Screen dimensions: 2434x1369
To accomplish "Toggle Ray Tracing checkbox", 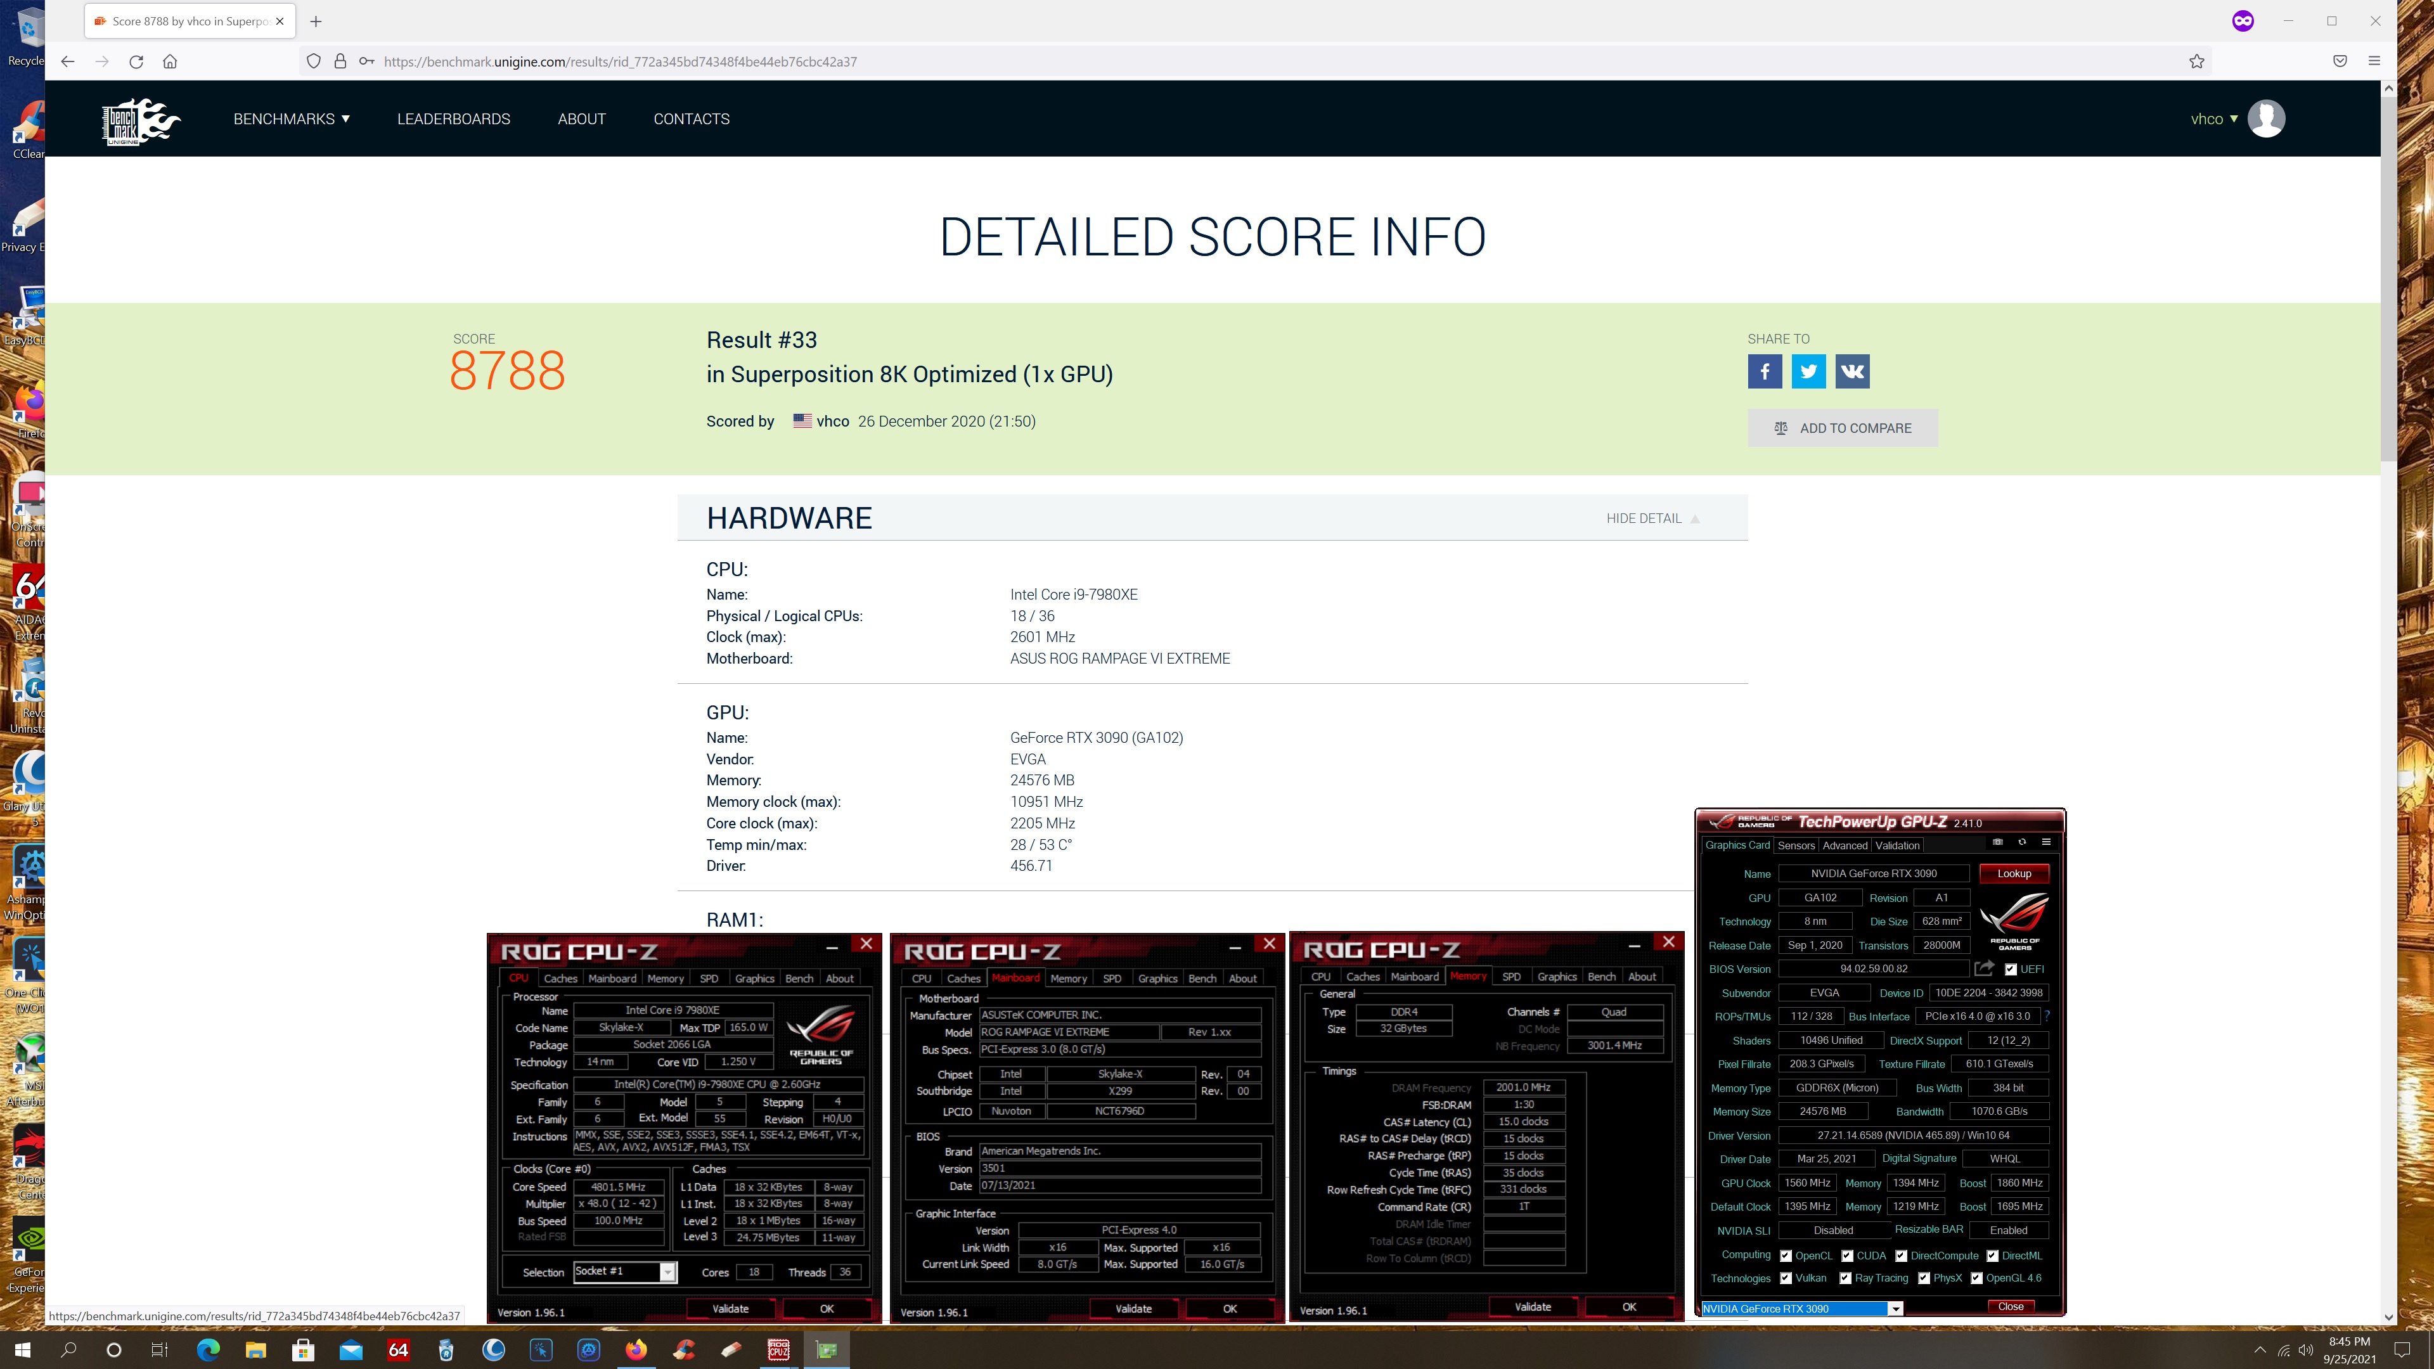I will point(1845,1278).
